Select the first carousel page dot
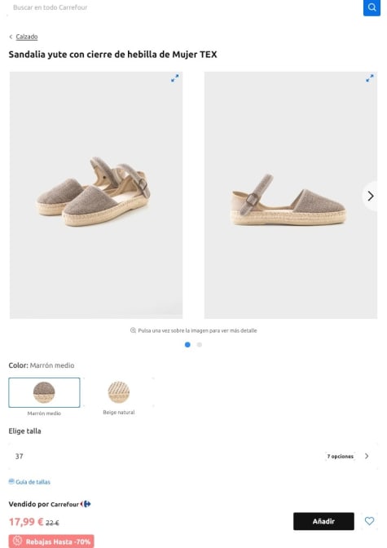This screenshot has height=548, width=387. (x=187, y=345)
